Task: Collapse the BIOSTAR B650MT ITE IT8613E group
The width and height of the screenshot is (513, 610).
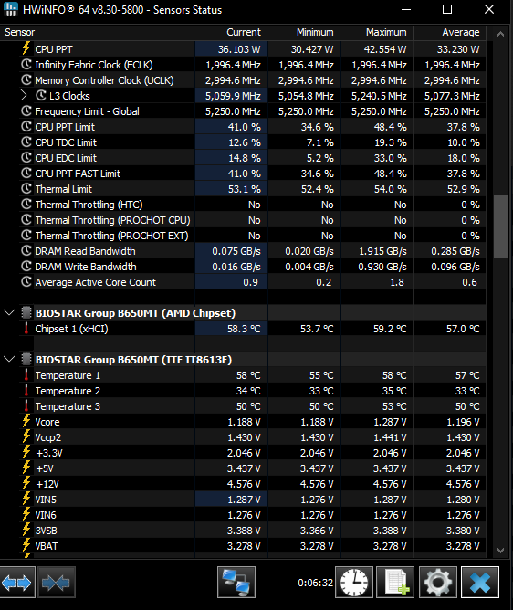Action: click(x=9, y=359)
